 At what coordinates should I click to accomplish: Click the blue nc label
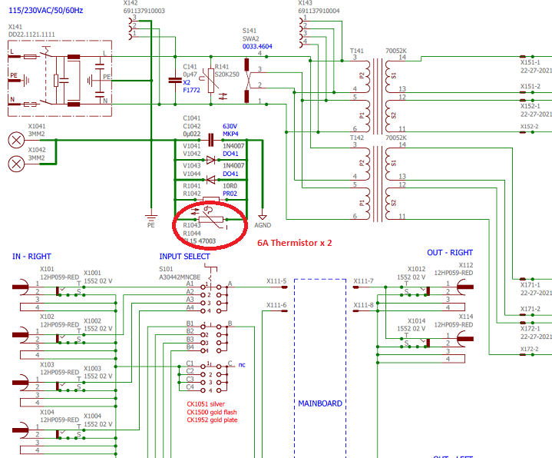[242, 365]
